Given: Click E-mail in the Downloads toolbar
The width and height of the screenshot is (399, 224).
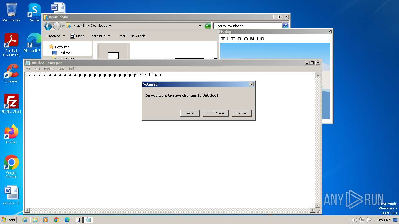Looking at the screenshot, I should (121, 36).
